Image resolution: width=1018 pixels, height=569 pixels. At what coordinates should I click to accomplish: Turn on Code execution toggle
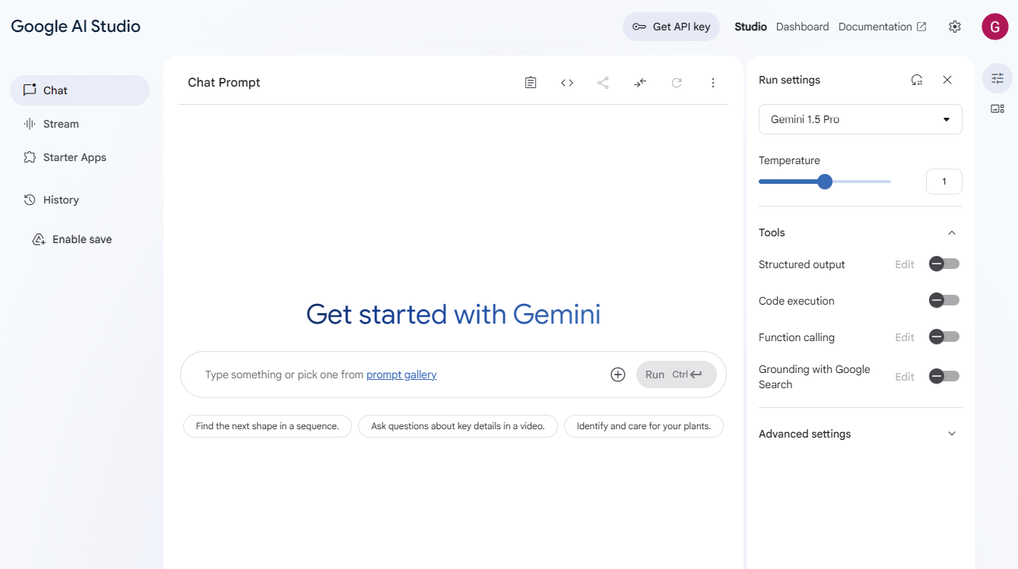pos(944,301)
